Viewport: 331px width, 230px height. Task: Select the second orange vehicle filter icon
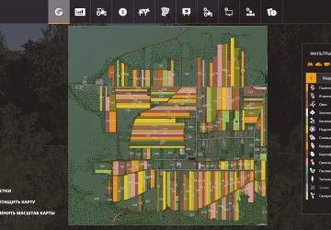[318, 64]
